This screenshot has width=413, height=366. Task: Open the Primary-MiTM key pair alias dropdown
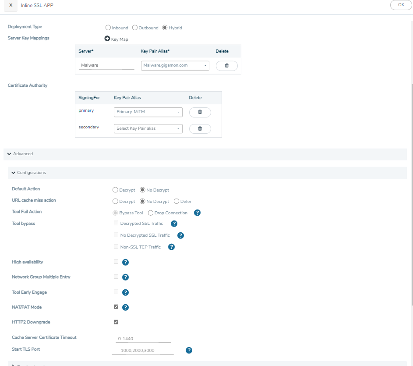(148, 112)
